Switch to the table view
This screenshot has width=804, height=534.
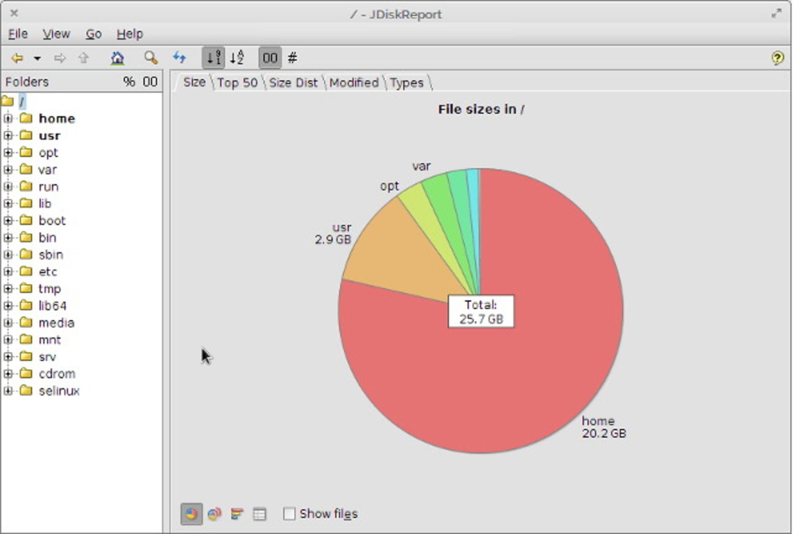click(x=260, y=513)
